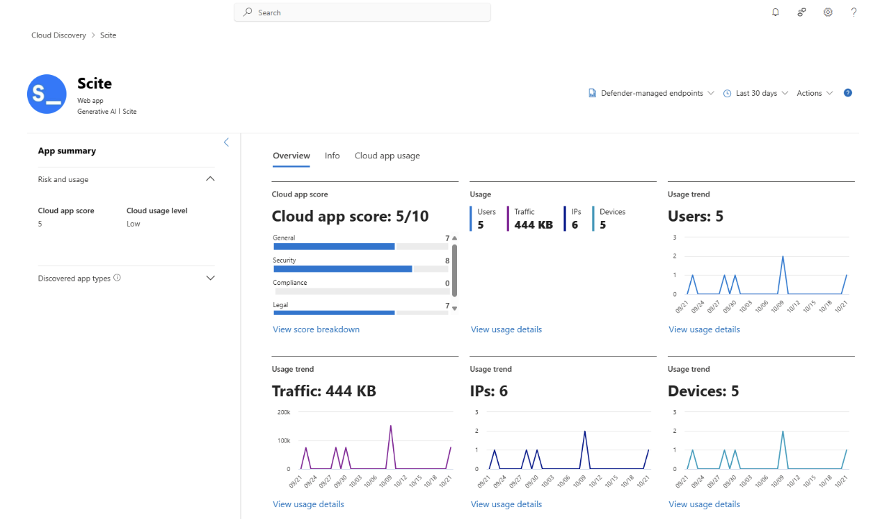Open View usage details under Traffic trend
The height and width of the screenshot is (519, 873).
(308, 504)
